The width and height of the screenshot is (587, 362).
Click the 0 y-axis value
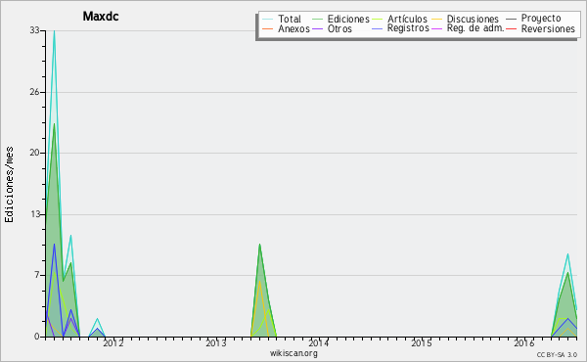(x=37, y=337)
